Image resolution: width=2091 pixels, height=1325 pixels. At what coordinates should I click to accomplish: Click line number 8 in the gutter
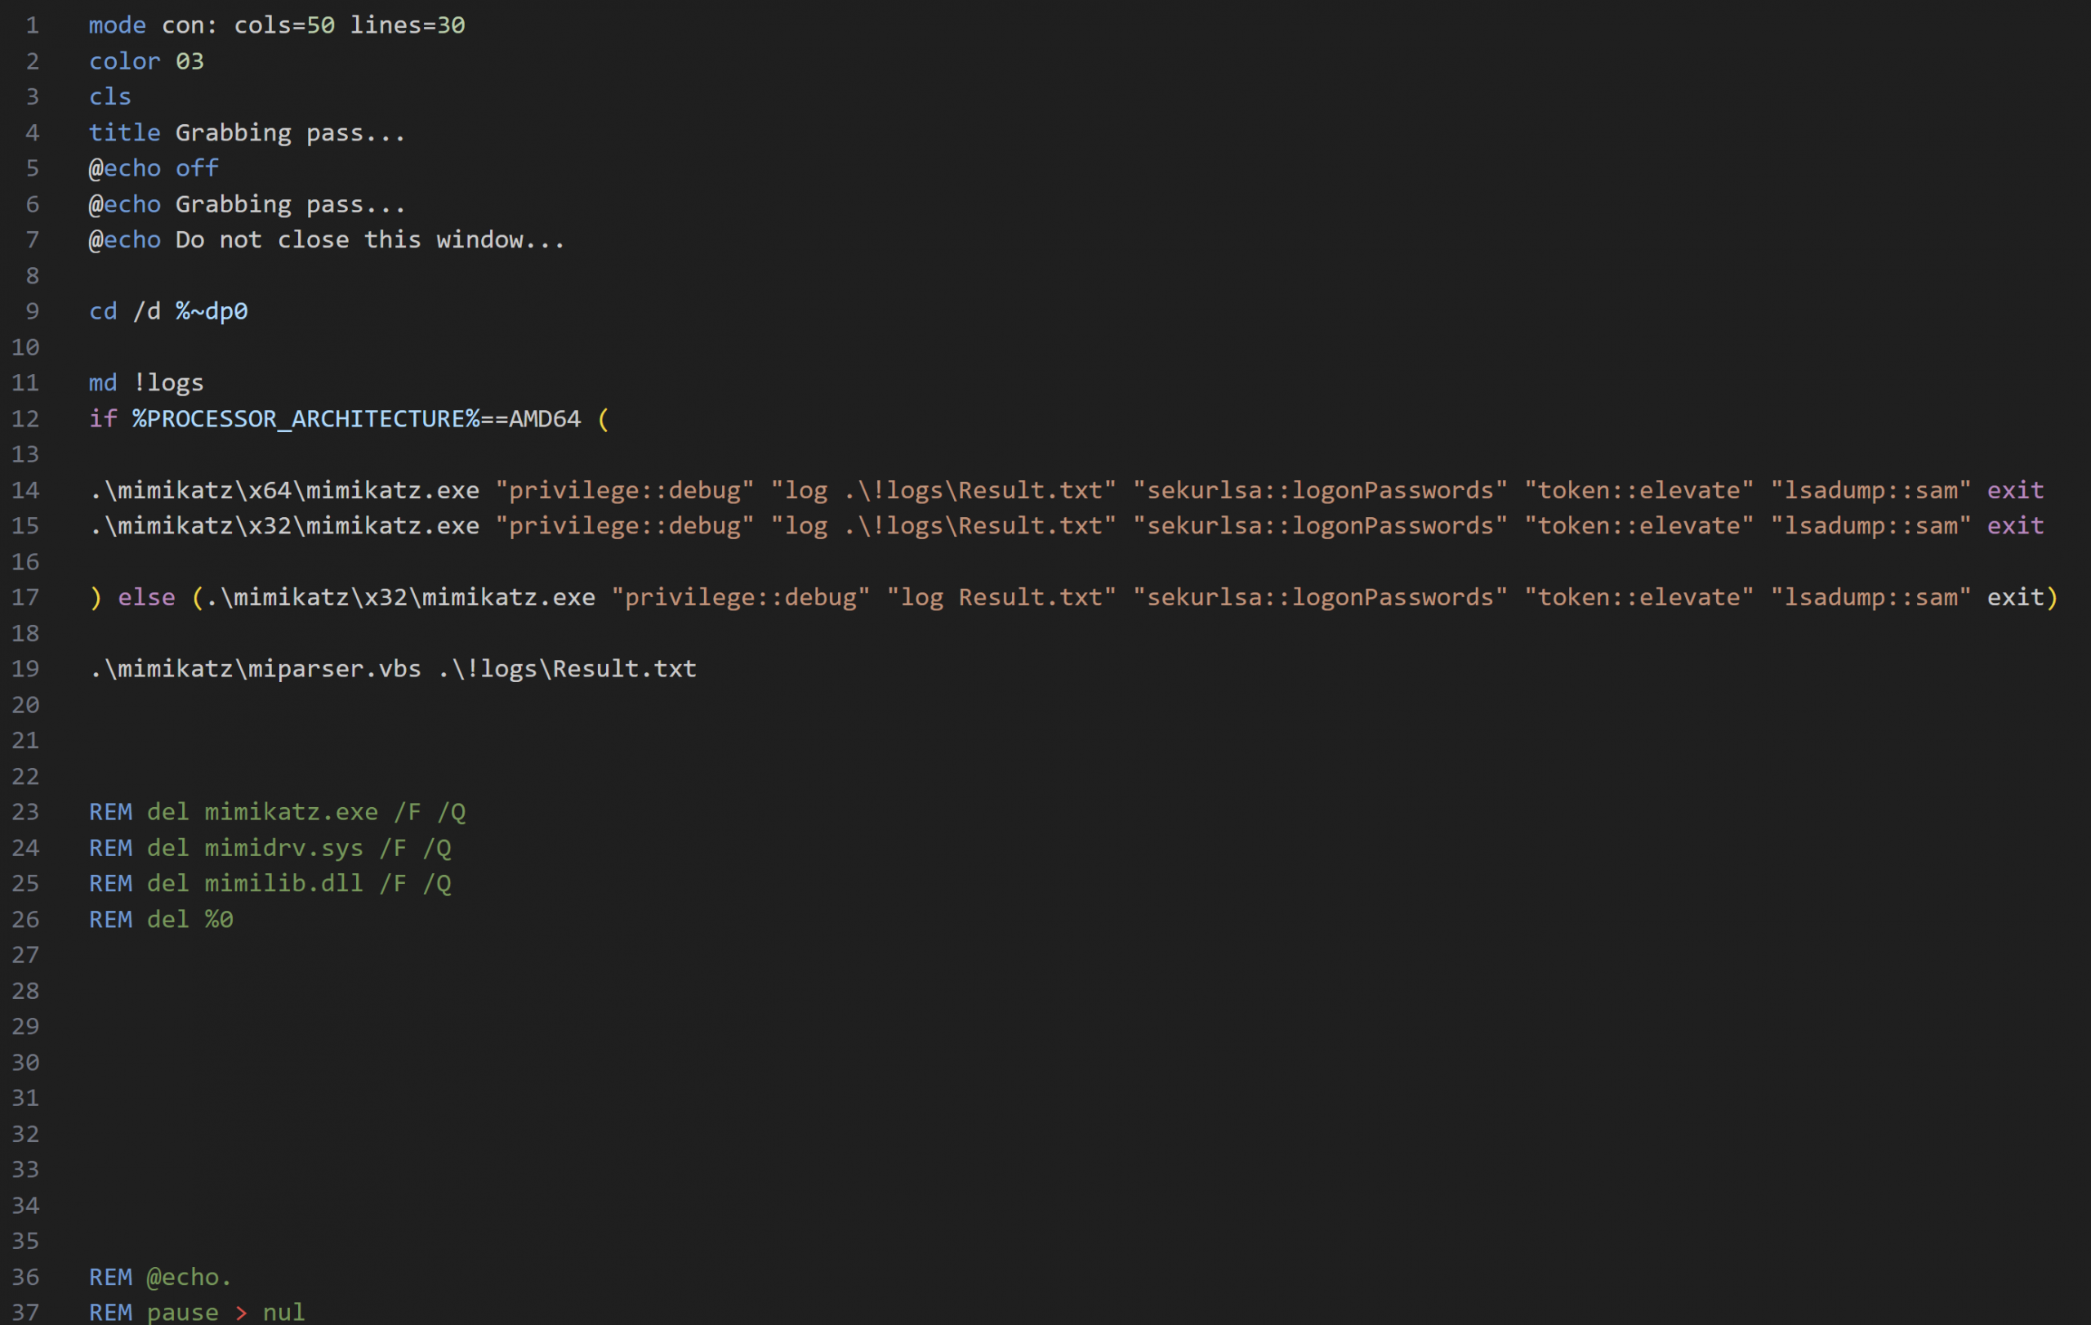pyautogui.click(x=32, y=275)
